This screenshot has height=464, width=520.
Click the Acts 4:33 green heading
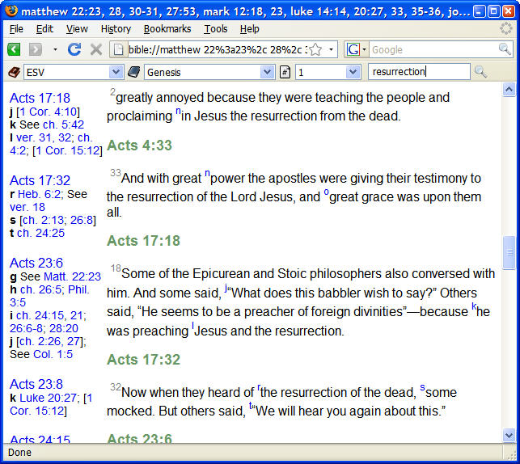coord(139,146)
